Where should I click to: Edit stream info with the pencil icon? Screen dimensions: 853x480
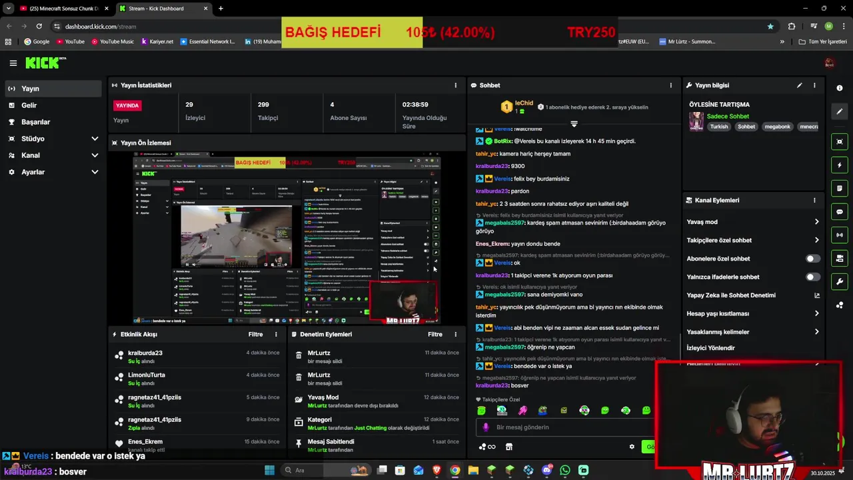click(x=799, y=85)
